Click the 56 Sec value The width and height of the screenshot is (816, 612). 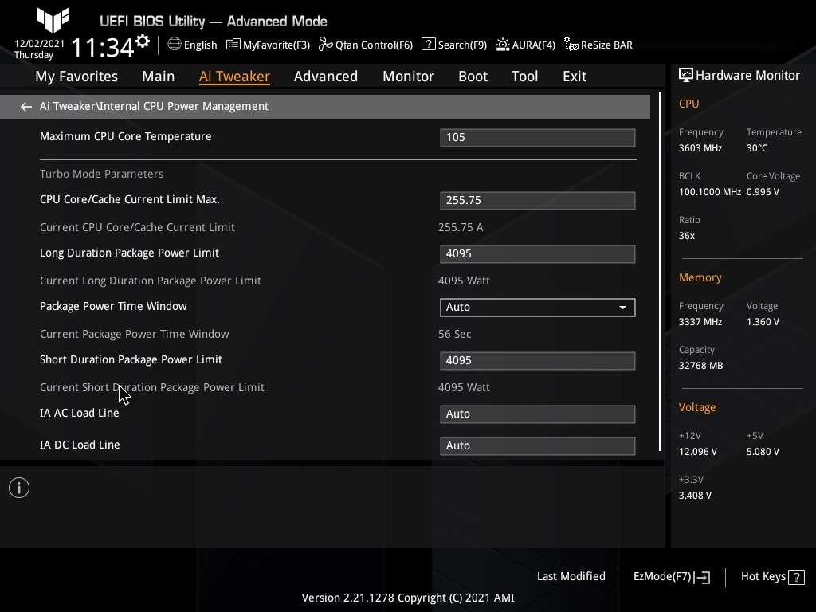pos(454,334)
